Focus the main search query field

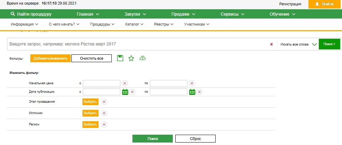point(137,44)
